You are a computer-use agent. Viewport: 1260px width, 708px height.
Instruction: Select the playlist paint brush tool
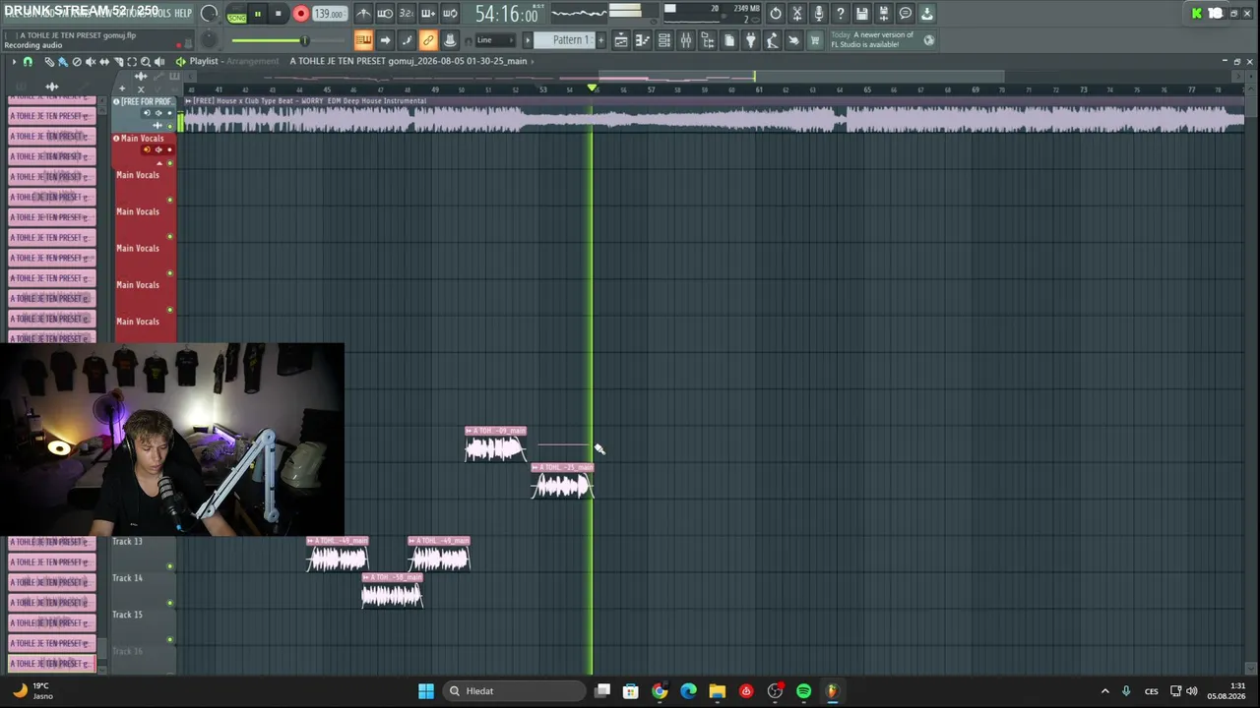point(62,61)
